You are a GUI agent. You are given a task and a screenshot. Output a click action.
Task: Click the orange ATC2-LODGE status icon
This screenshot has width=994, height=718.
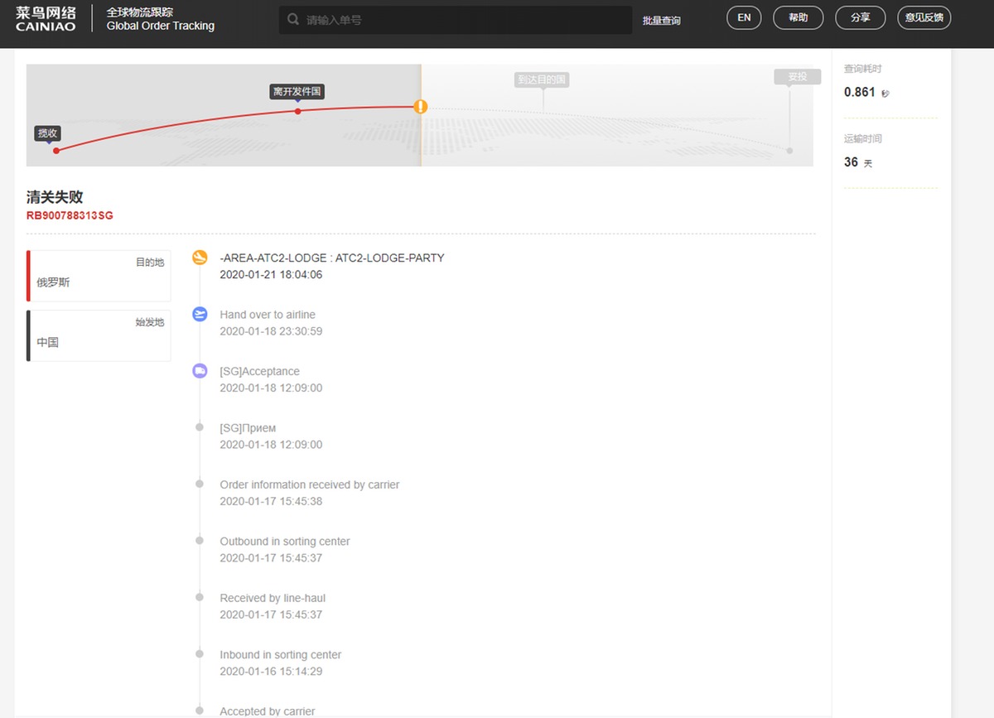click(200, 258)
